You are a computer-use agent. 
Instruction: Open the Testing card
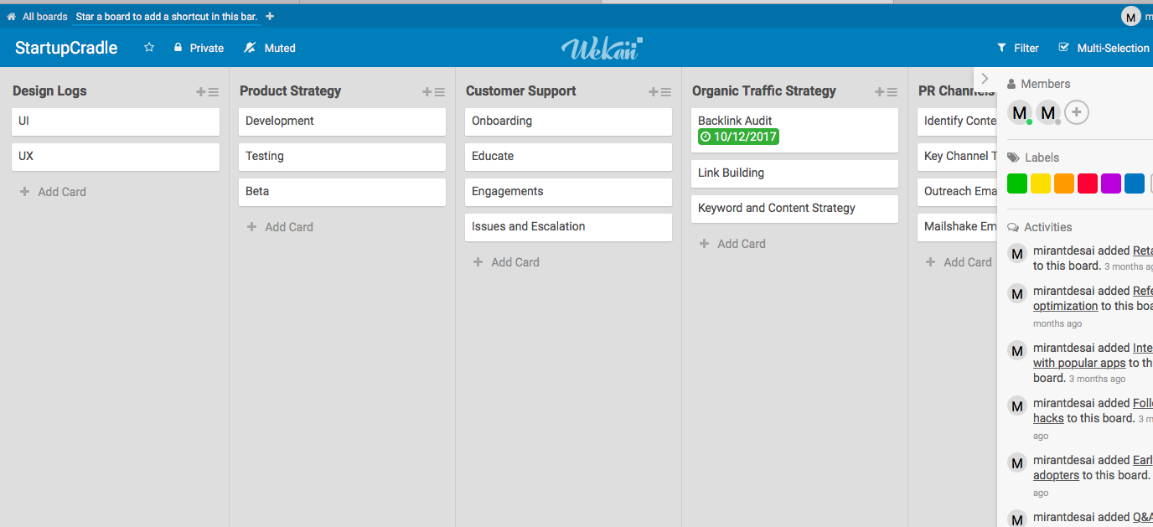(x=342, y=157)
